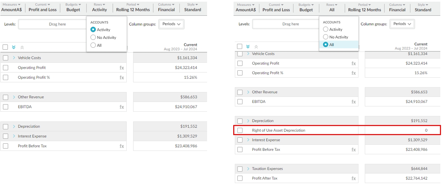Open the Measures AmountA$ menu in right panel
This screenshot has width=444, height=184.
tap(246, 7)
